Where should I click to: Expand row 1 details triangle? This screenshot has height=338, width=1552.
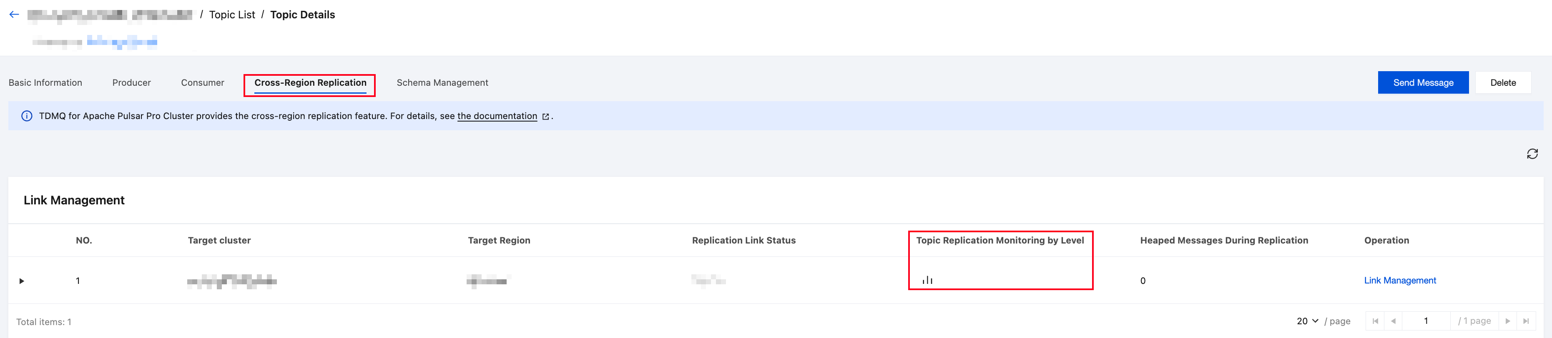click(22, 281)
